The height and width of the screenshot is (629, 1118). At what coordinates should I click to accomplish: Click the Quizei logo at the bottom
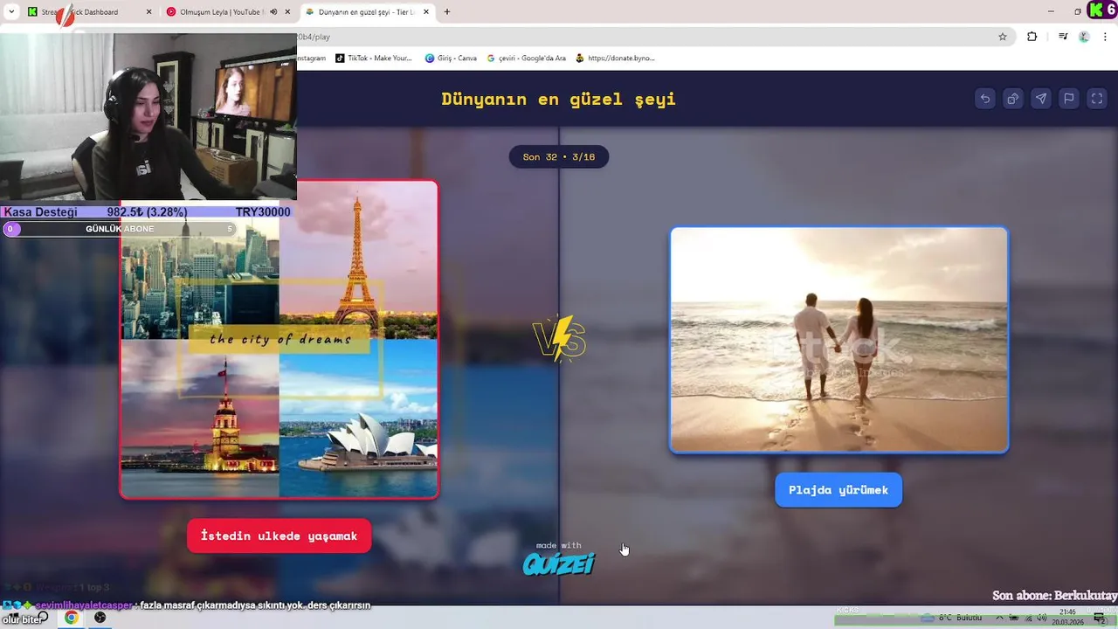559,564
